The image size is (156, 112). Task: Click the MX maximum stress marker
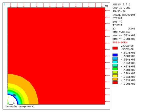click(106, 6)
